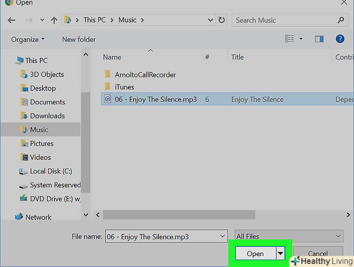Viewport: 354px width, 267px height.
Task: Click the Open button
Action: click(x=255, y=253)
